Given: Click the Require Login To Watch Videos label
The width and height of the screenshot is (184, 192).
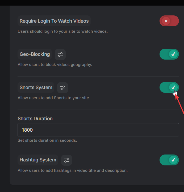Looking at the screenshot, I should coord(54,21).
